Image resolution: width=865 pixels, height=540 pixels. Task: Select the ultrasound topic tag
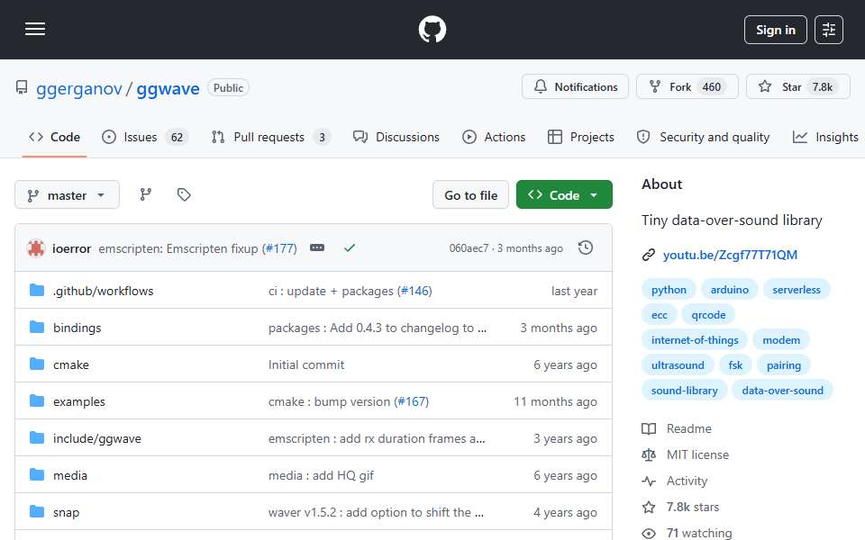(x=678, y=366)
